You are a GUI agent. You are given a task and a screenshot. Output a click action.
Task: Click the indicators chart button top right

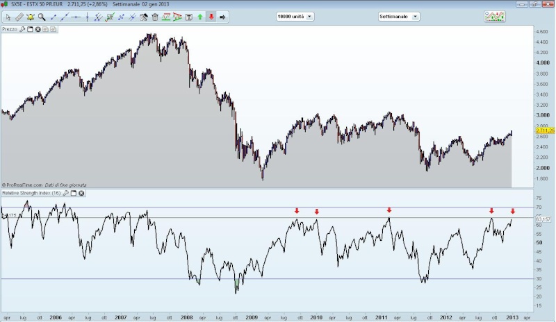point(495,17)
